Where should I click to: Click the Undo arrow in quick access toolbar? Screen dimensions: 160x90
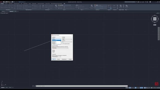tap(14, 2)
